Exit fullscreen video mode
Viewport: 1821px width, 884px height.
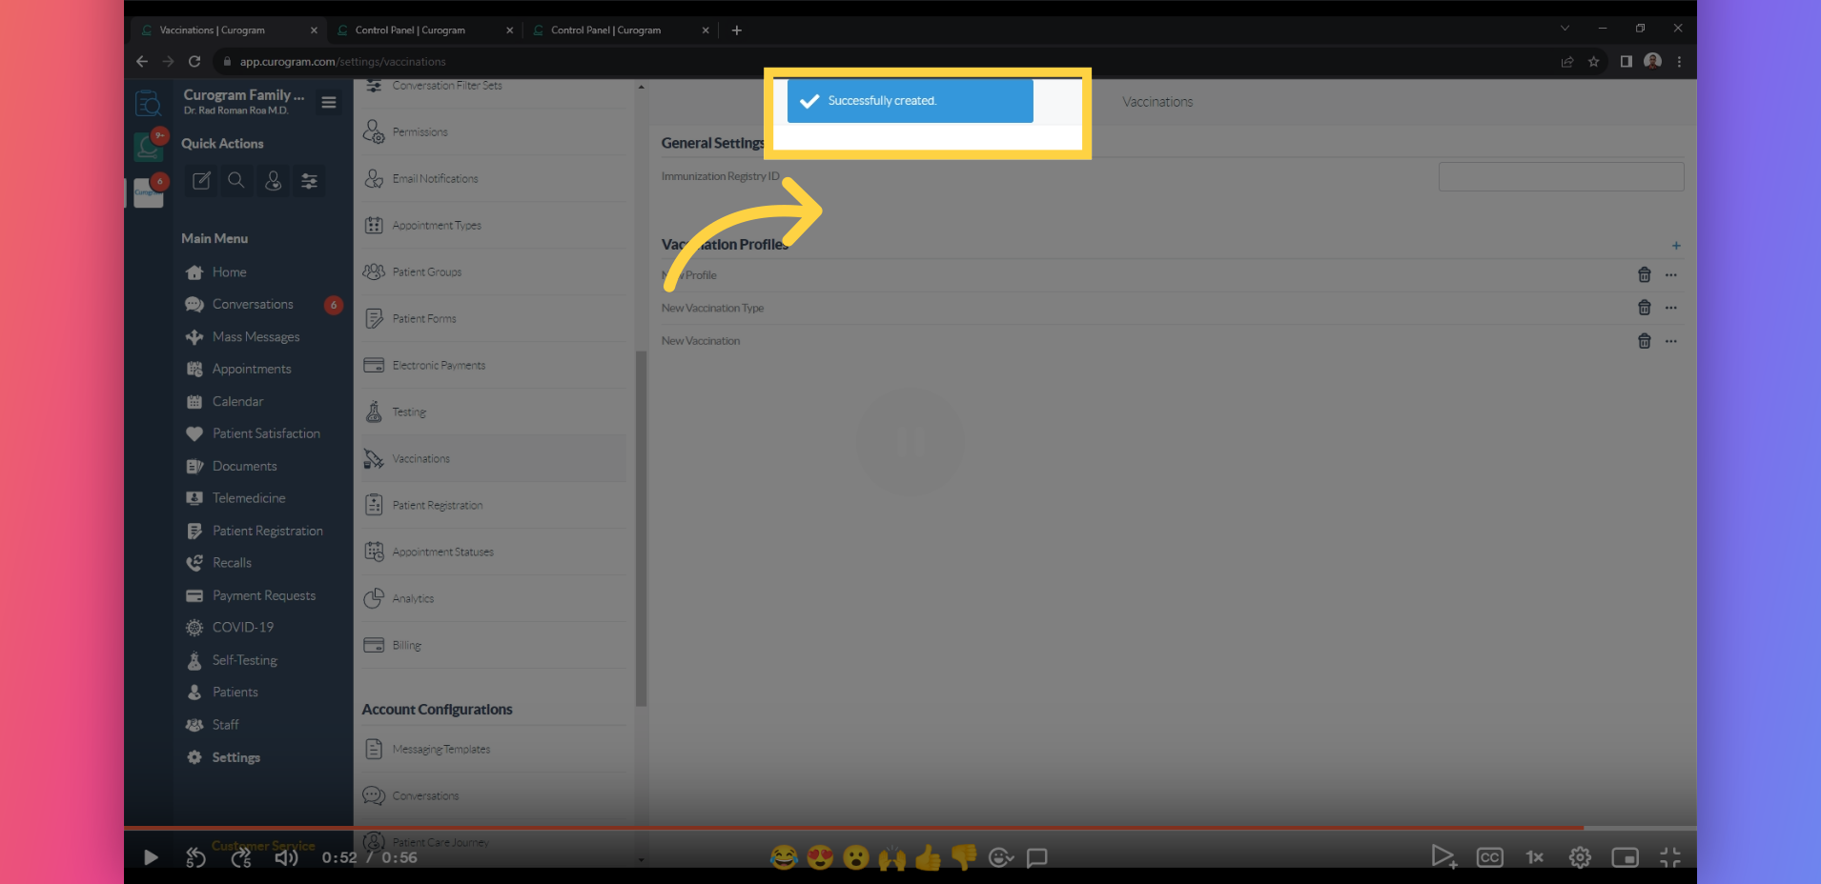point(1669,857)
